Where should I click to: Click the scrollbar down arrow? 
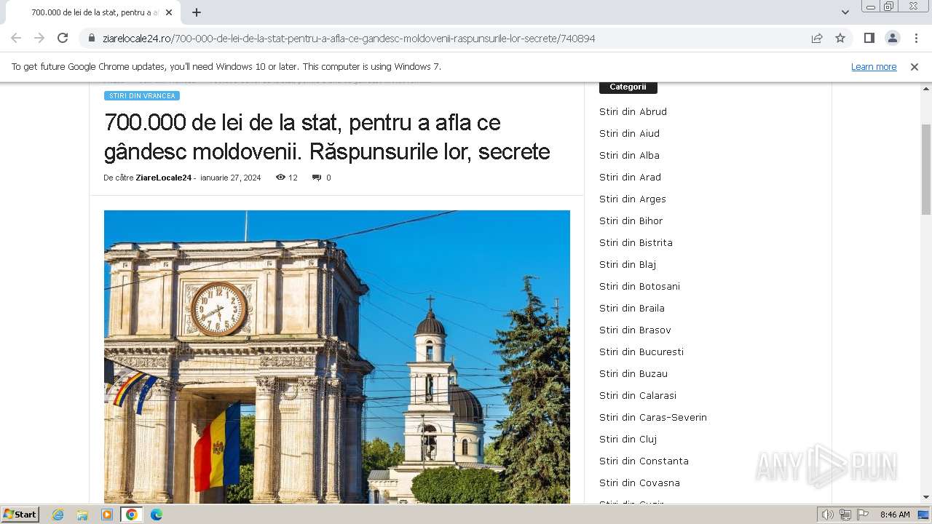tap(925, 498)
